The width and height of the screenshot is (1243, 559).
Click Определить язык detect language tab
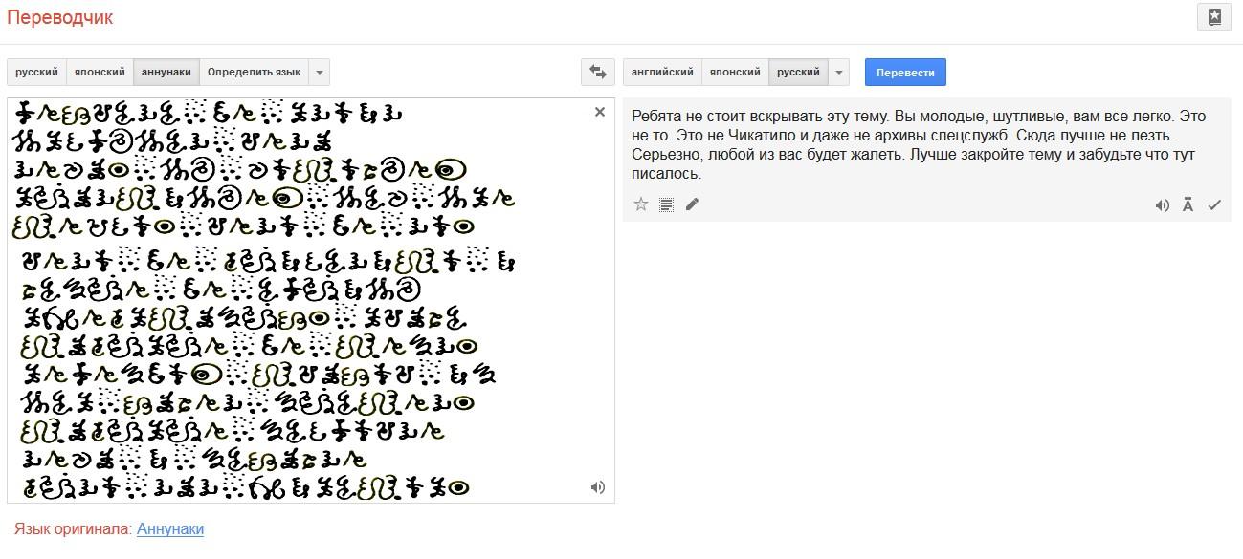click(254, 72)
